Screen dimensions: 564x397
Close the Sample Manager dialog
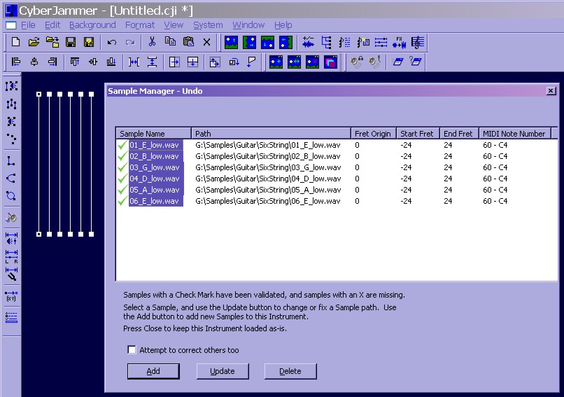[551, 91]
